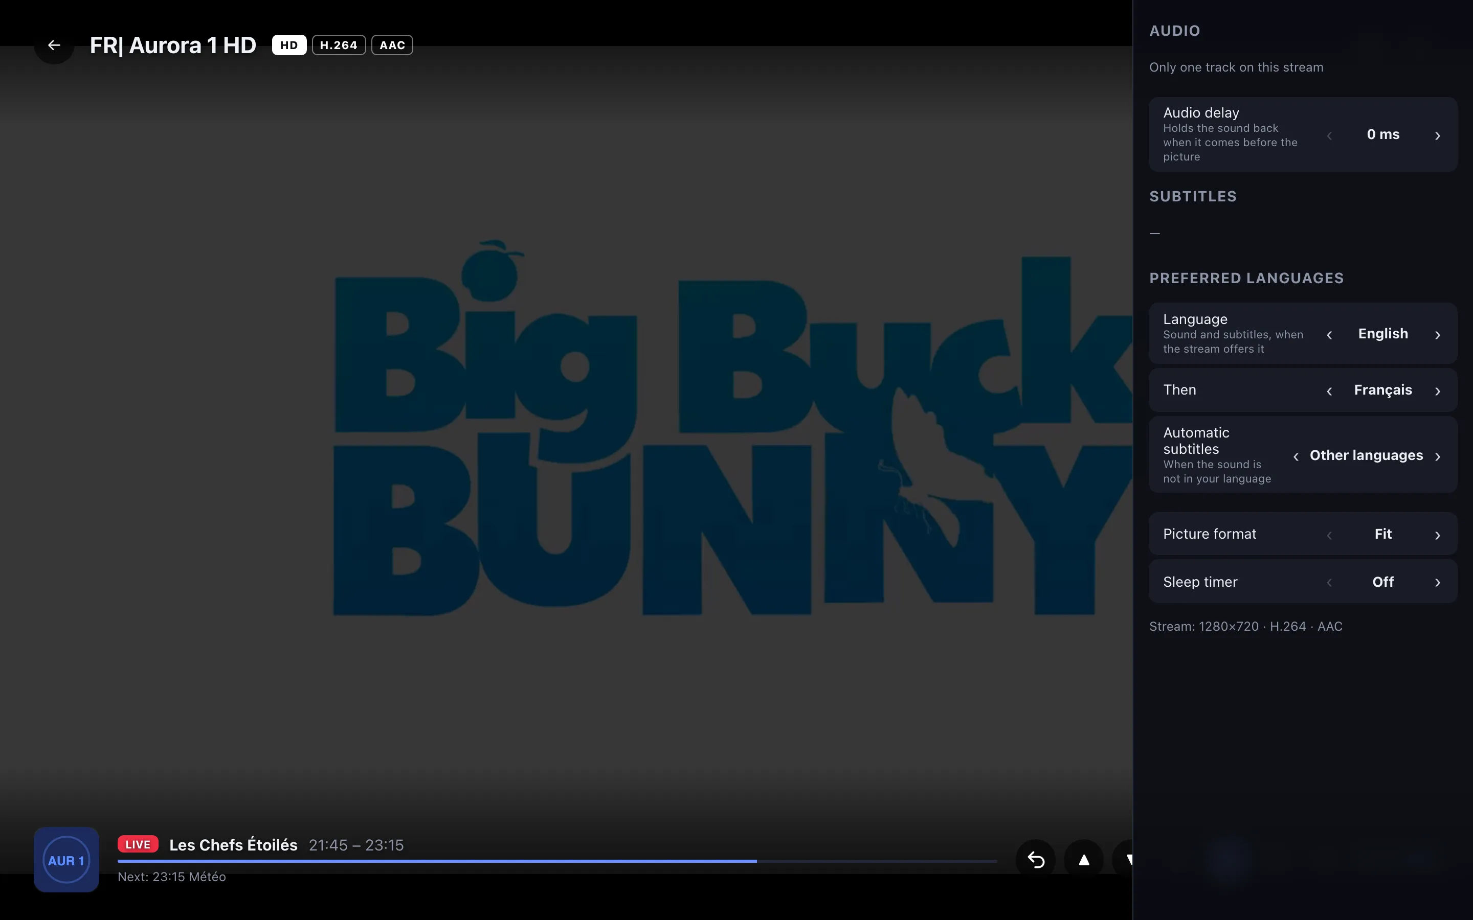The height and width of the screenshot is (920, 1473).
Task: Decrease Audio delay with left chevron
Action: [1329, 135]
